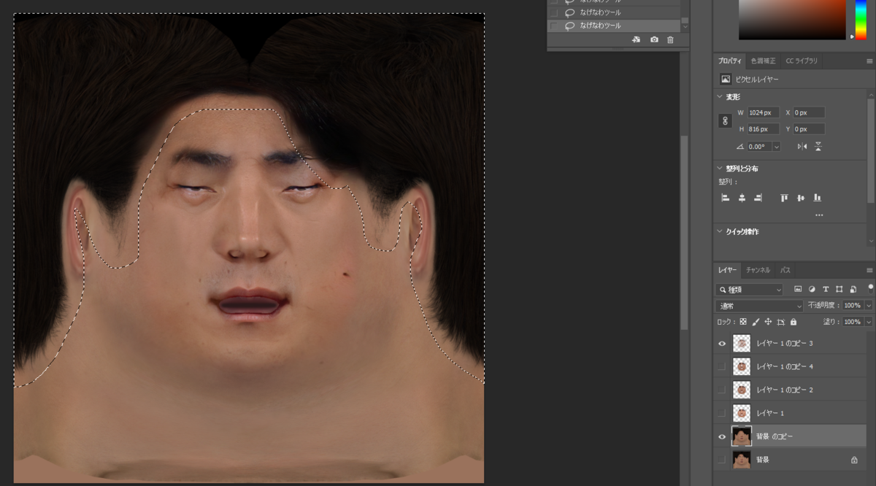Check the box beside the last なげなわツール state

554,26
